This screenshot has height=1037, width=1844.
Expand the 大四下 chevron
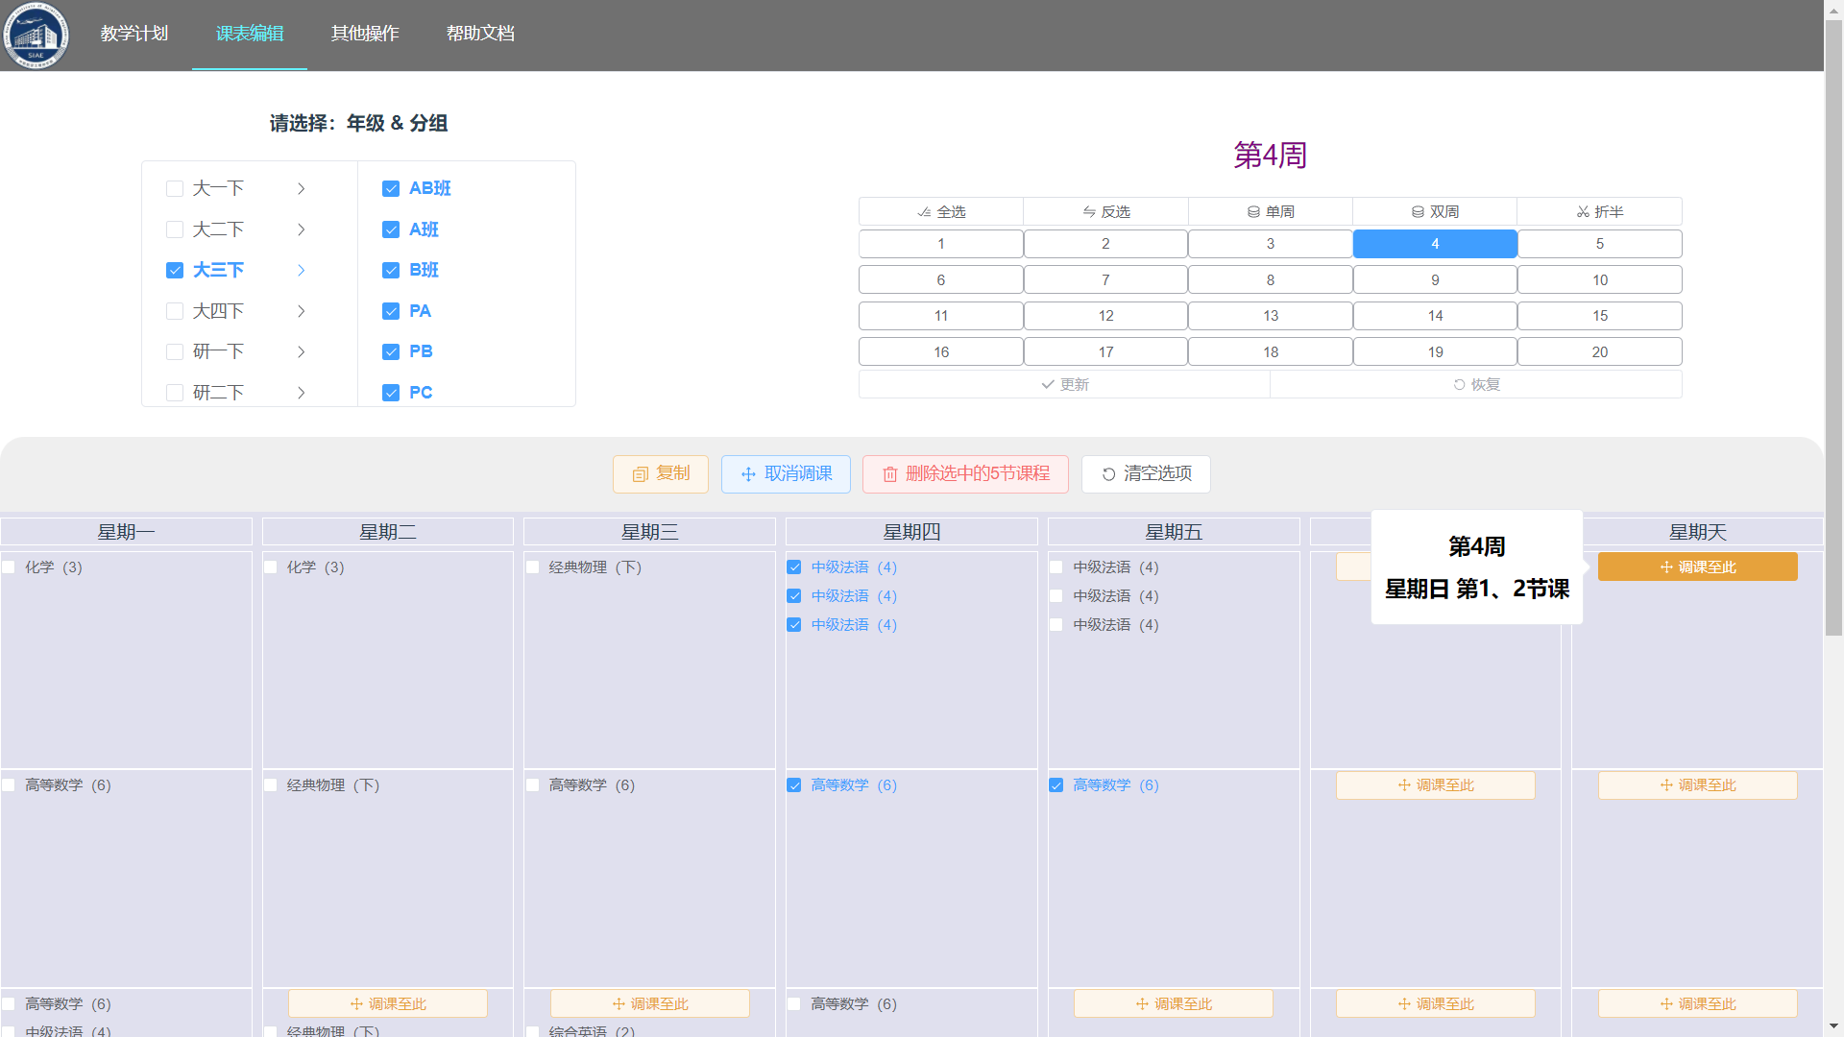(301, 311)
